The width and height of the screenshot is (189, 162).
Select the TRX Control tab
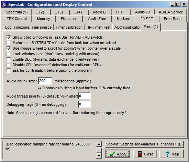[x=16, y=19]
